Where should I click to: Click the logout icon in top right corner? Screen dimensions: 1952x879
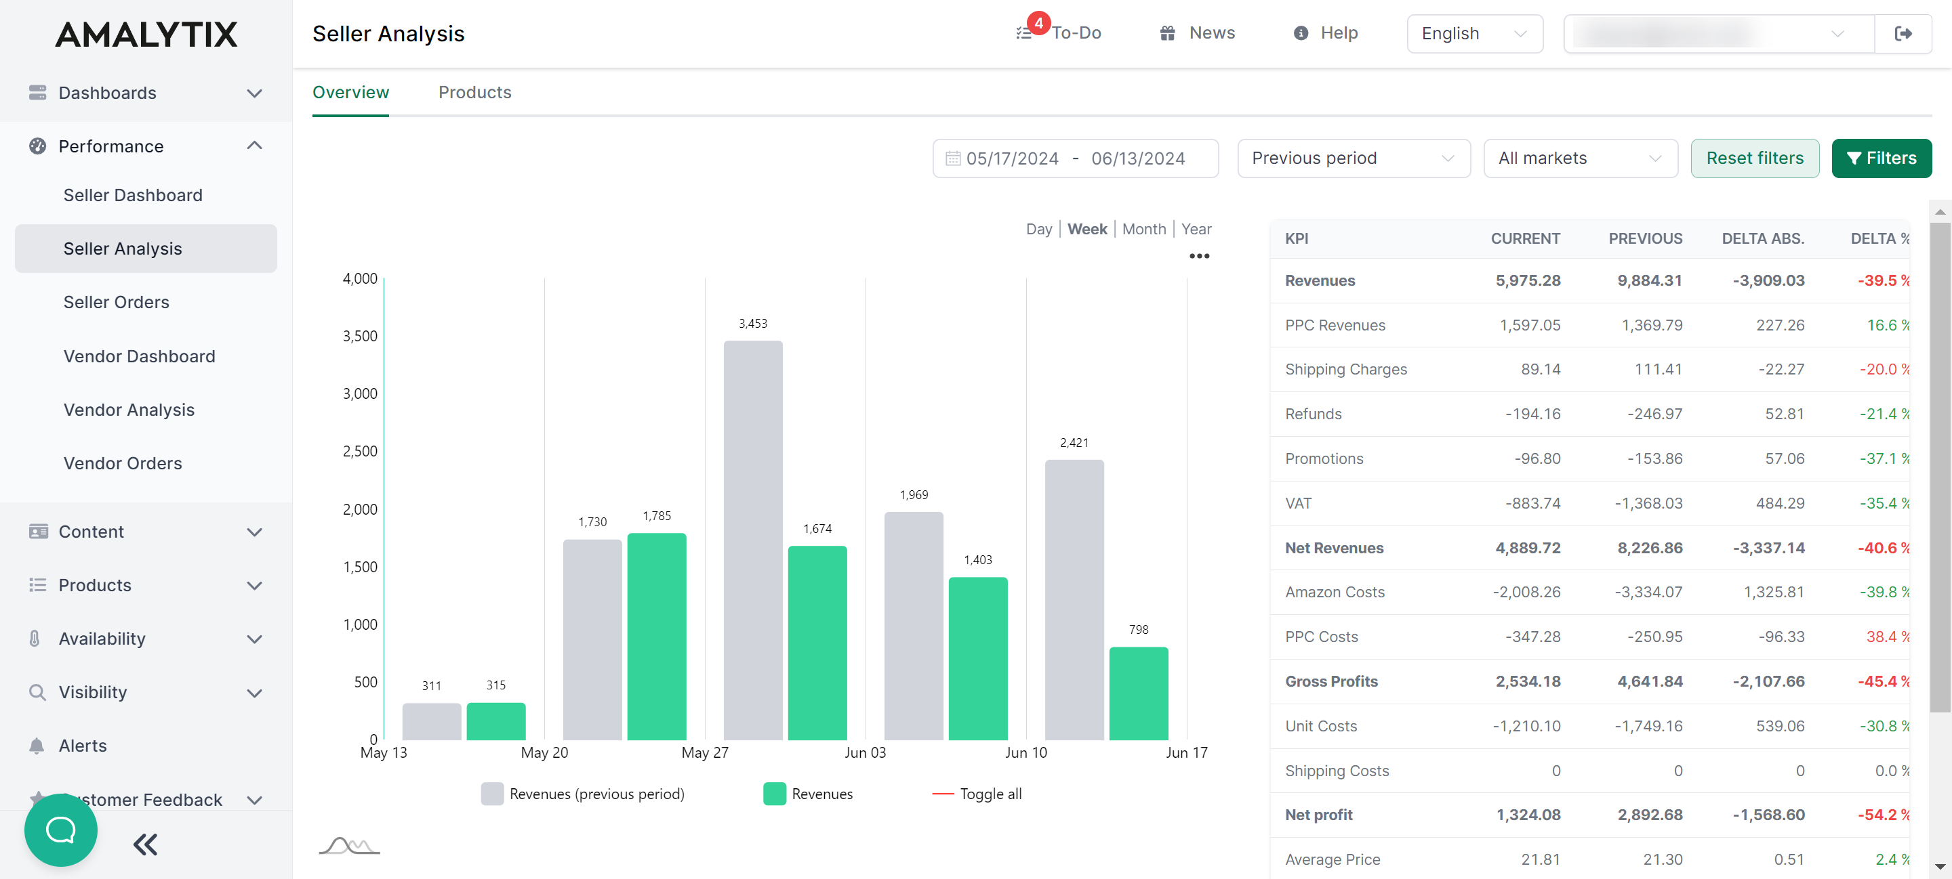point(1905,33)
